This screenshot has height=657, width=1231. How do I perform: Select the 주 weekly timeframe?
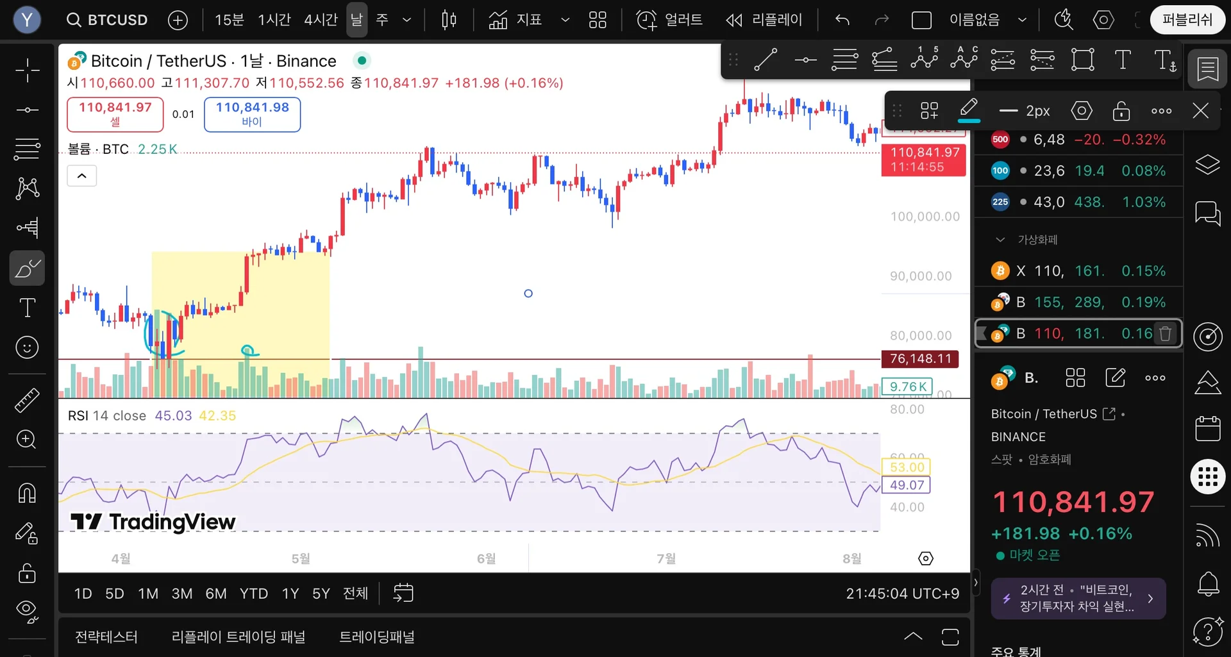(382, 20)
